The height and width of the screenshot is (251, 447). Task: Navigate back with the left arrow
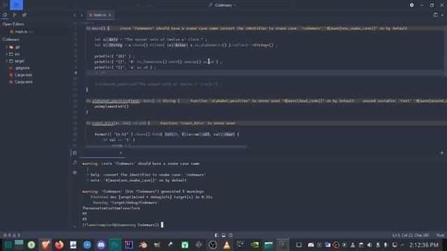point(75,15)
